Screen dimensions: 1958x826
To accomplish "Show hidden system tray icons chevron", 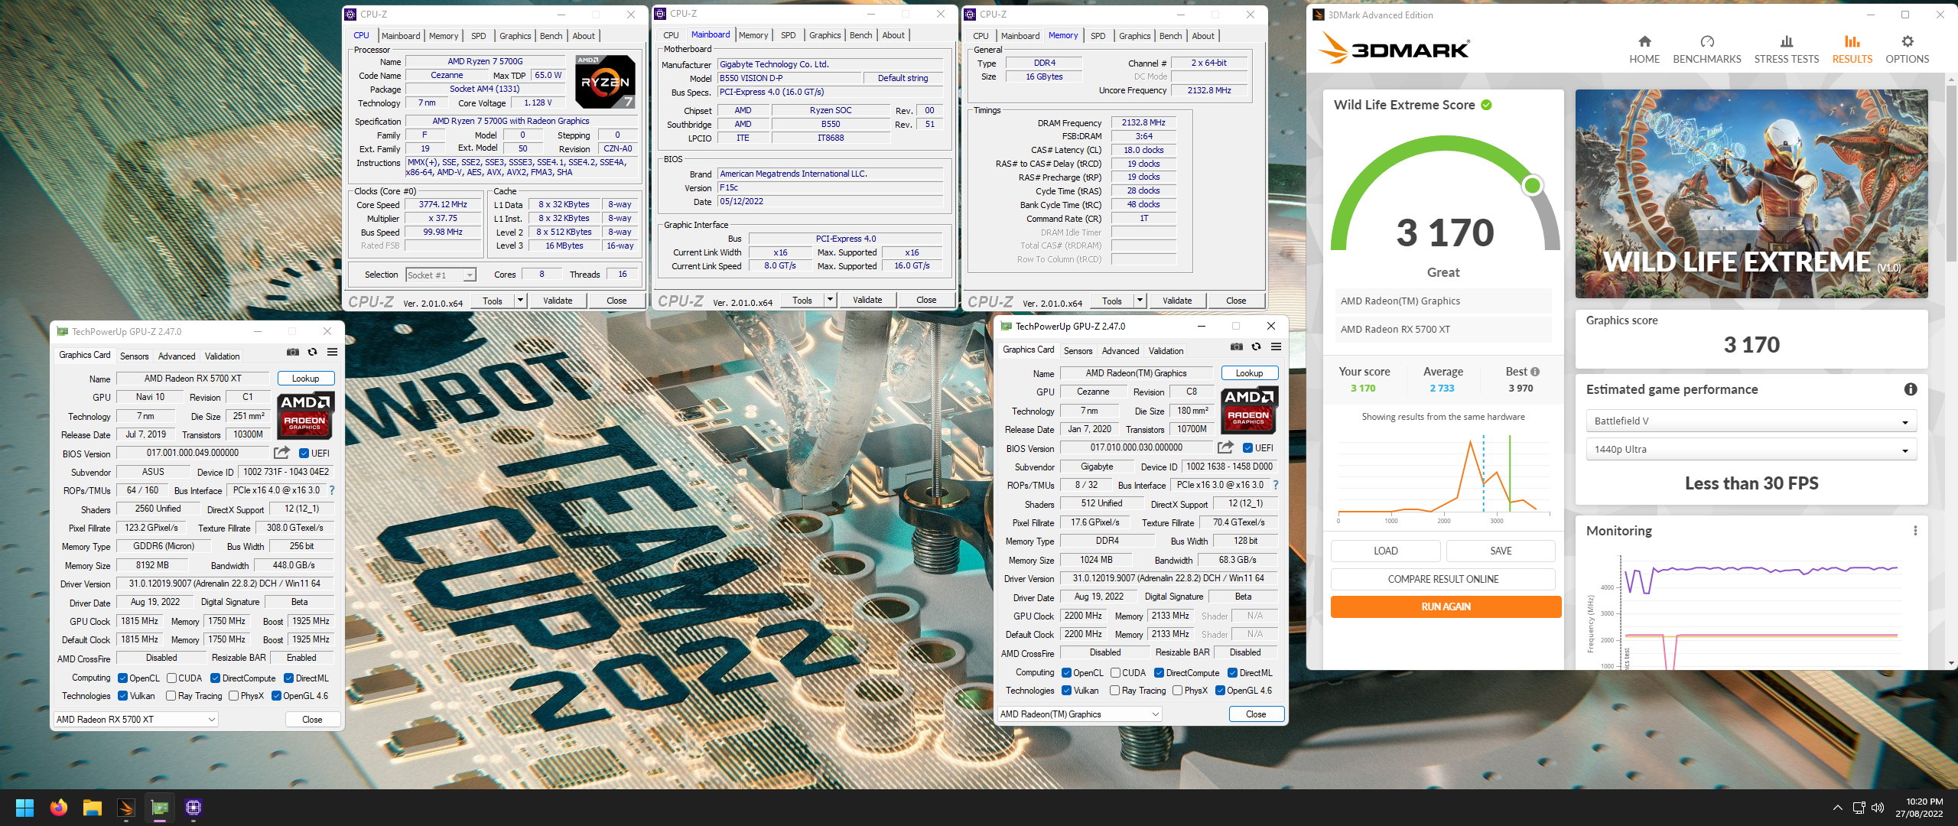I will click(1837, 808).
